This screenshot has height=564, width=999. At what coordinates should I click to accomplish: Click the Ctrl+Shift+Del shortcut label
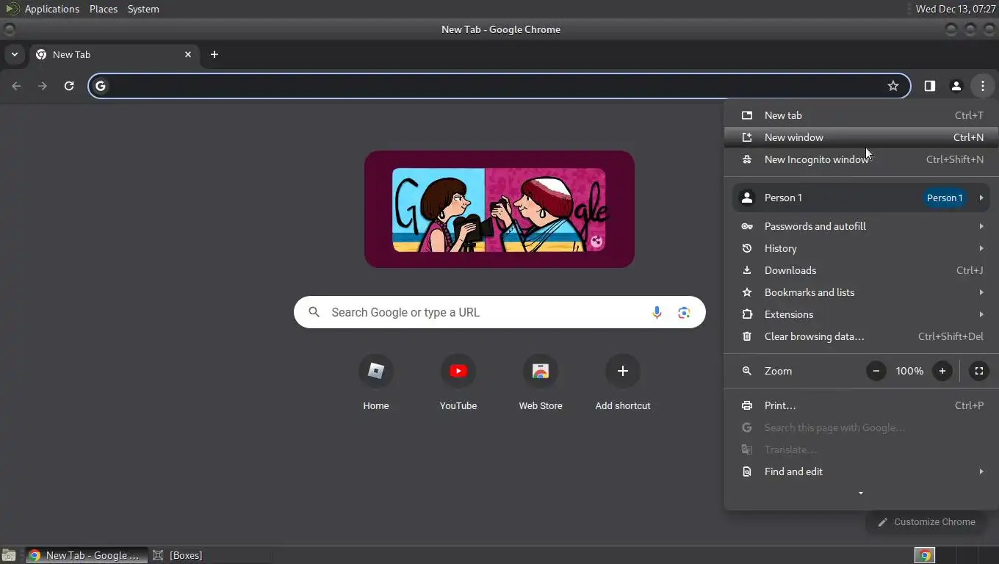(x=951, y=336)
